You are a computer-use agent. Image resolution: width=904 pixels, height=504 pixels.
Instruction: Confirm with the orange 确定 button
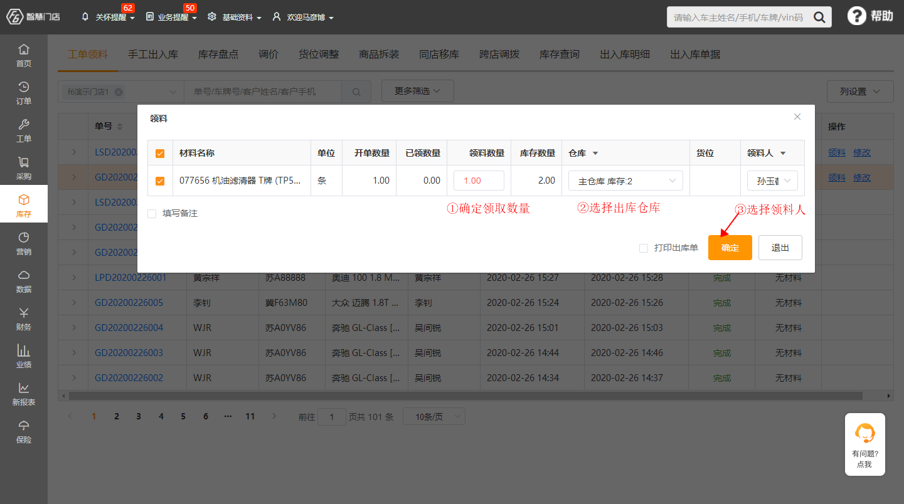tap(730, 248)
